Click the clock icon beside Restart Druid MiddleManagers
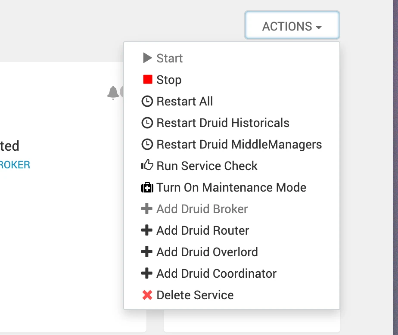Viewport: 398px width, 335px height. pos(147,144)
